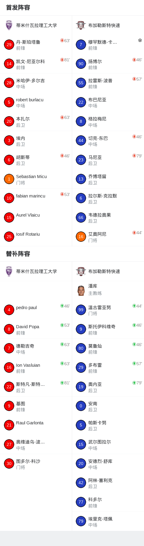
Task: Open coach 潘库 photo thumbnail
Action: coord(81,290)
